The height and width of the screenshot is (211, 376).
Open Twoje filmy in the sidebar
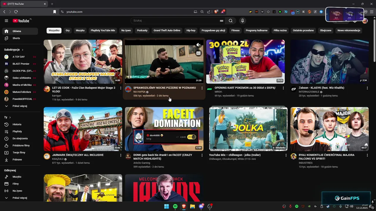(x=20, y=152)
